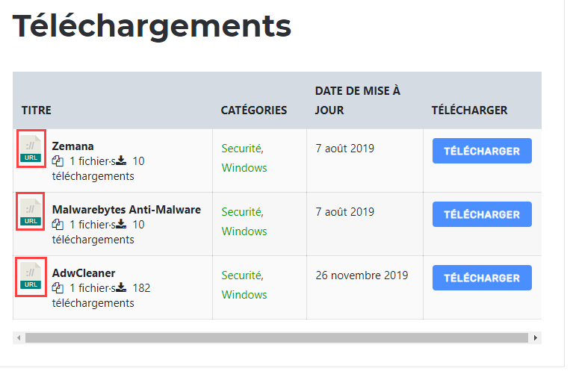Open Windows category in Malwarebytes row
The height and width of the screenshot is (377, 573).
pyautogui.click(x=244, y=231)
